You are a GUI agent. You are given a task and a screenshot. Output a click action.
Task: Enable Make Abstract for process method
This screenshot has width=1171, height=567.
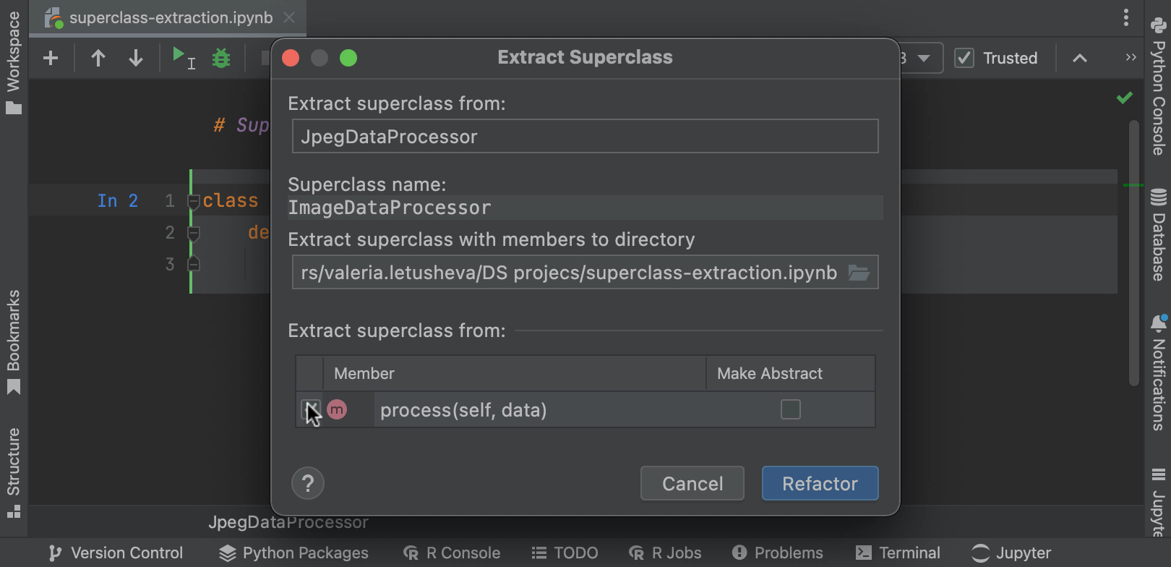(790, 409)
